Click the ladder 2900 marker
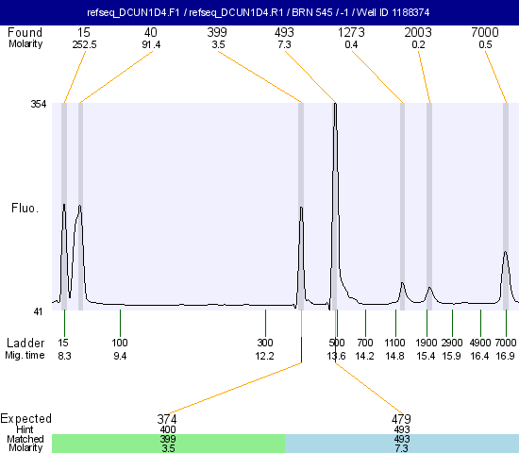 coord(452,343)
